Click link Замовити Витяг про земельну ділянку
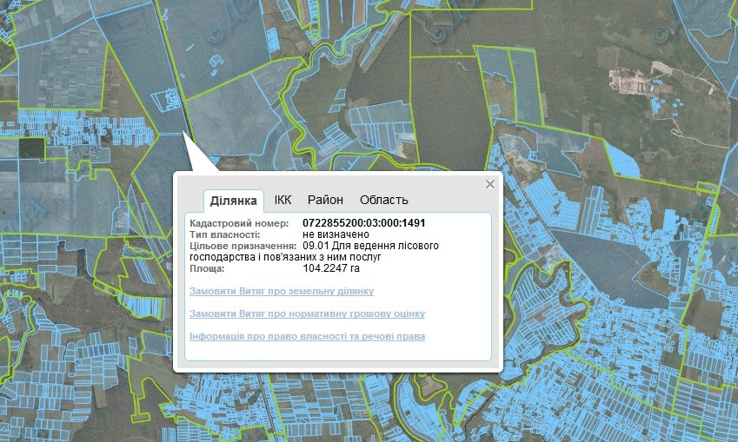 click(x=281, y=291)
